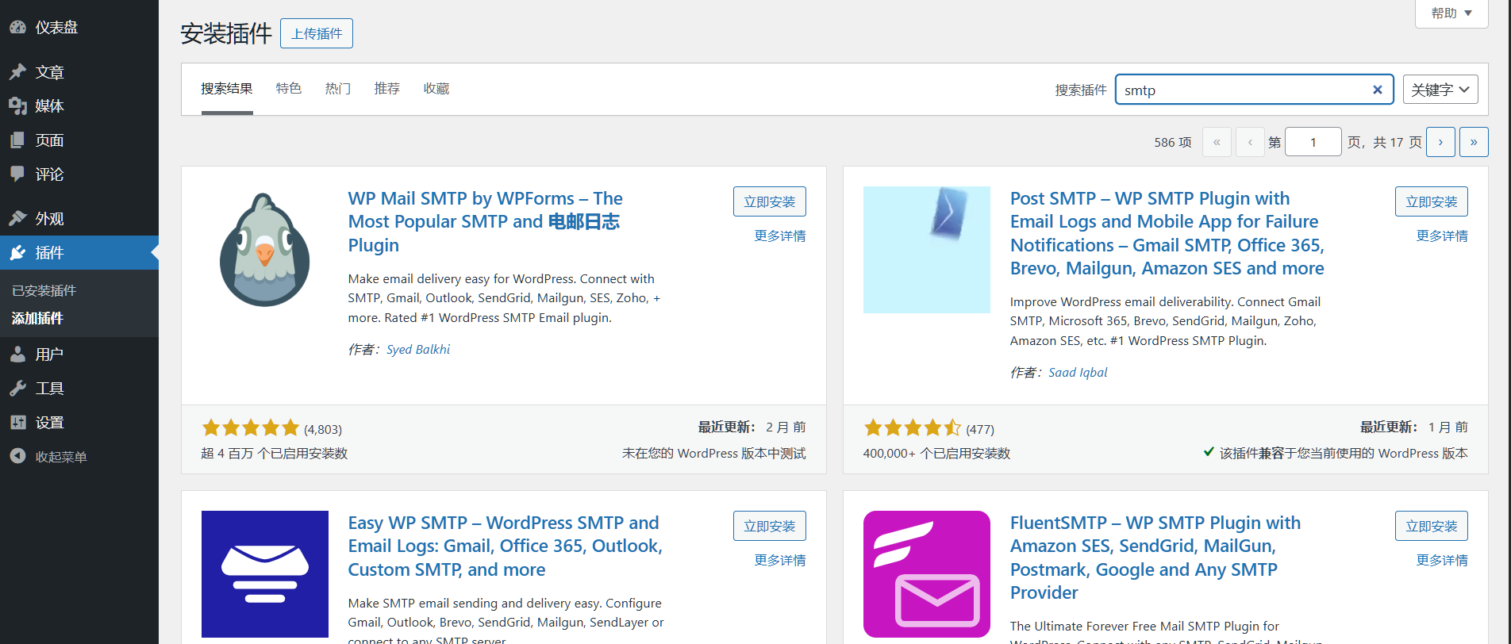Click the disabled first page arrow
Screen dimensions: 1511x644
pos(1217,142)
